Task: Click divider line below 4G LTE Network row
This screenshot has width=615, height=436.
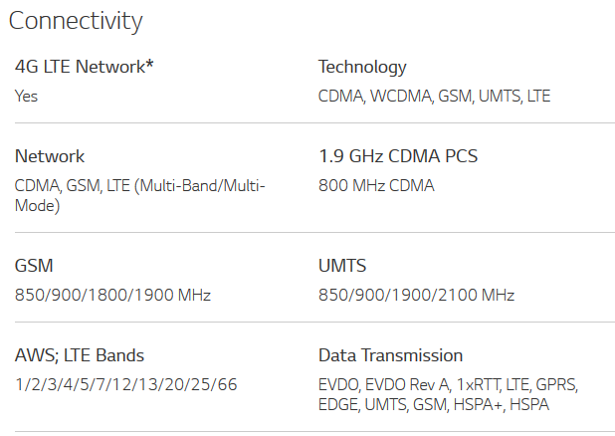Action: [x=314, y=122]
